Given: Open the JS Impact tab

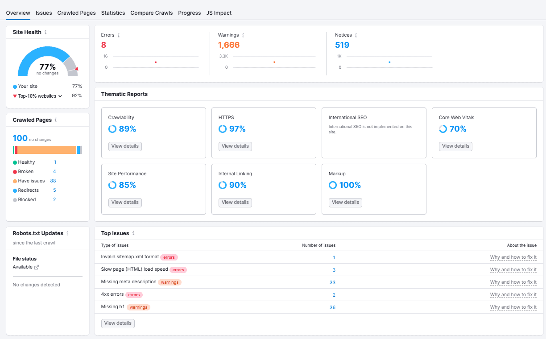Looking at the screenshot, I should click(x=219, y=13).
